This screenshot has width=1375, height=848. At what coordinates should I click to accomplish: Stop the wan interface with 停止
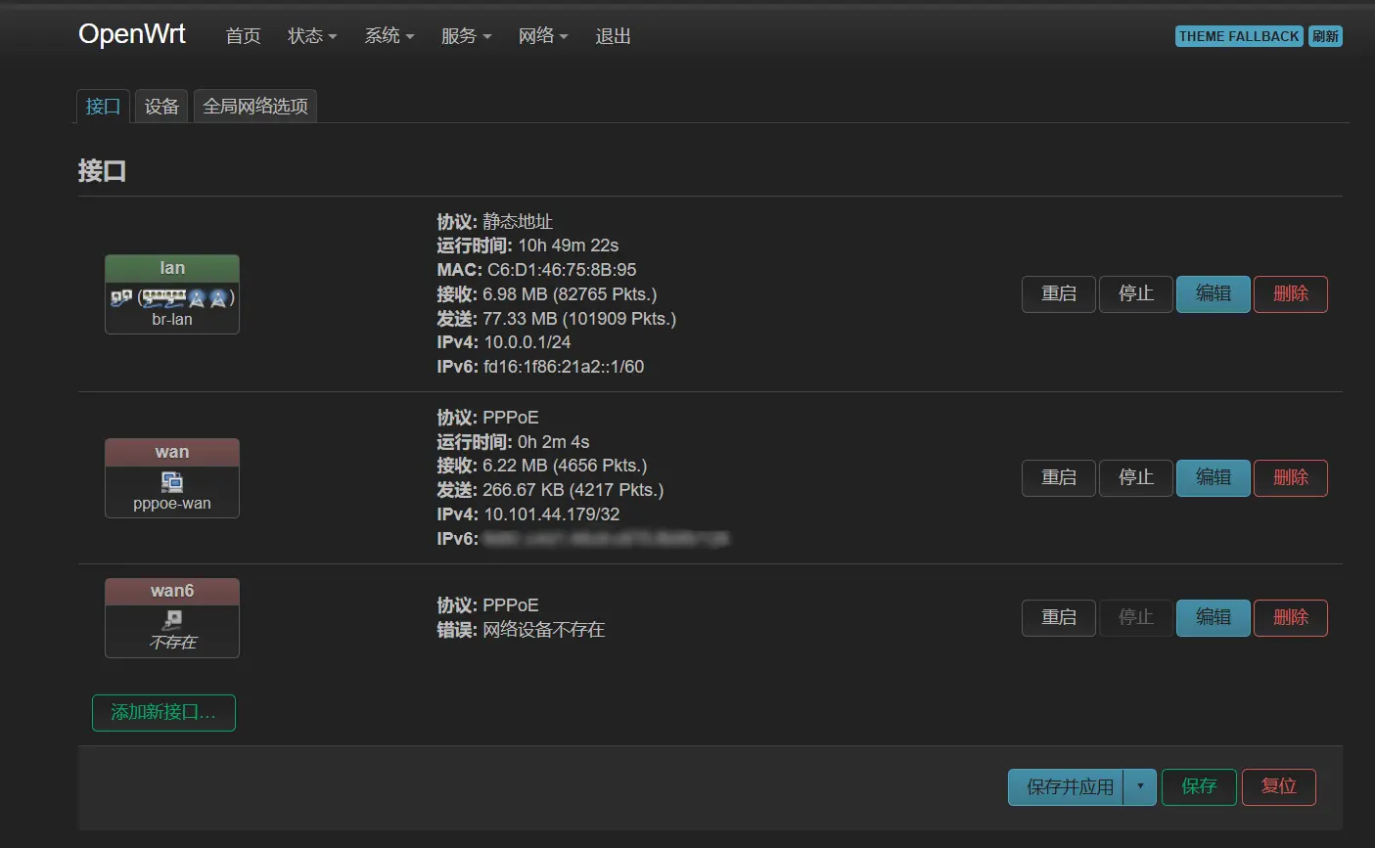tap(1135, 477)
